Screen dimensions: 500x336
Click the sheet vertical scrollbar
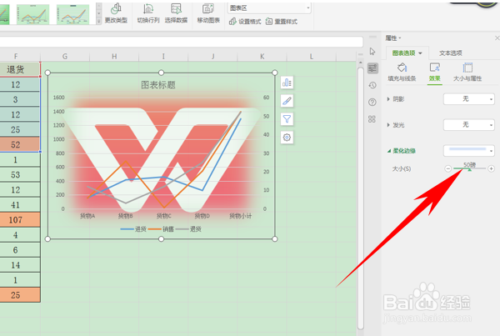point(361,198)
